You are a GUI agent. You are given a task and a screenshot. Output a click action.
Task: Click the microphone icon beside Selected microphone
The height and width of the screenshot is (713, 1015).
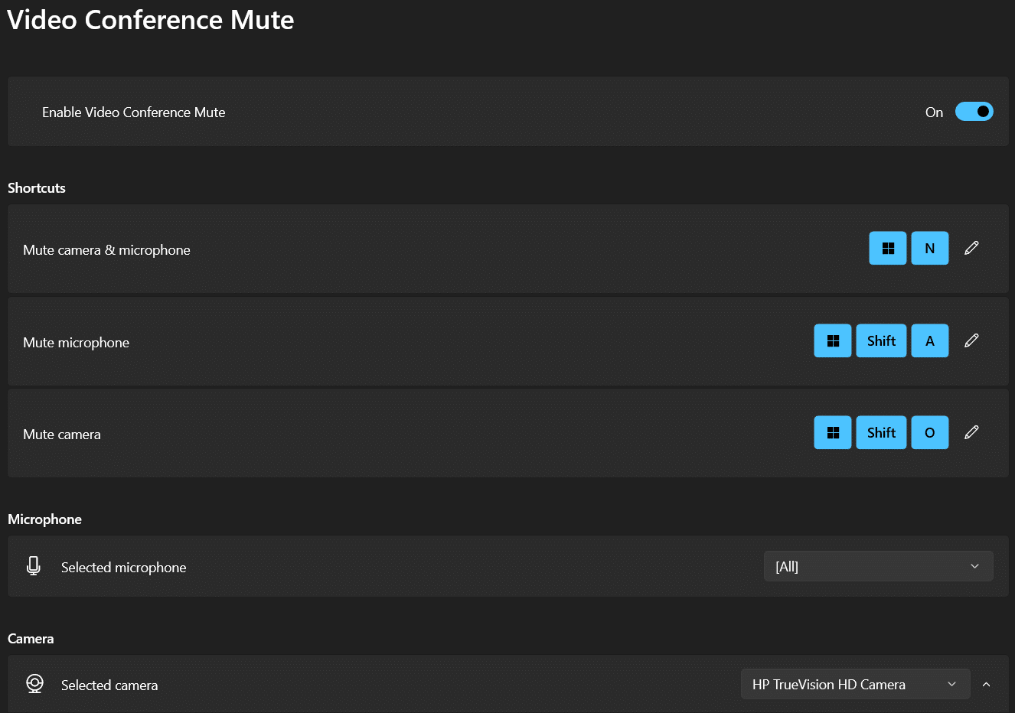tap(34, 566)
